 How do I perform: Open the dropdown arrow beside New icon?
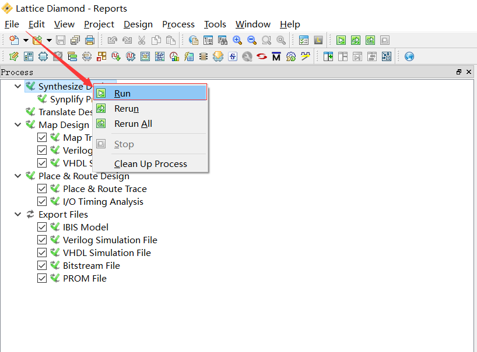26,40
